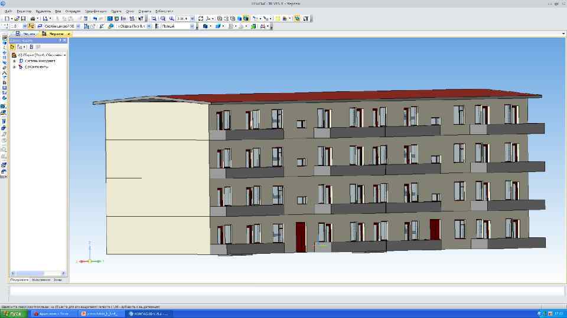Image resolution: width=567 pixels, height=318 pixels.
Task: Click the Undo arrow icon
Action: pyautogui.click(x=95, y=18)
